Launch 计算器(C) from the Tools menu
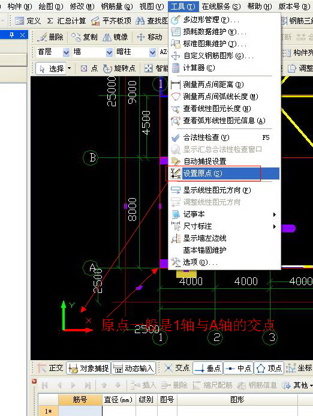Viewport: 313px width, 416px height. coord(224,68)
